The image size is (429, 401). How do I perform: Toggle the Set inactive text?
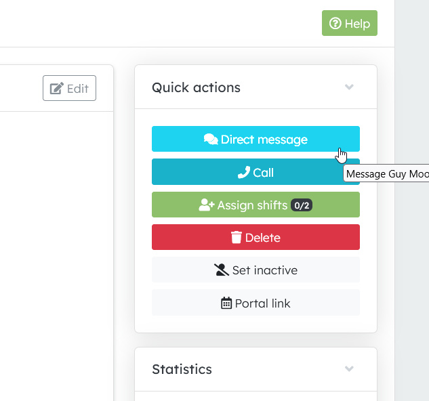pos(264,270)
